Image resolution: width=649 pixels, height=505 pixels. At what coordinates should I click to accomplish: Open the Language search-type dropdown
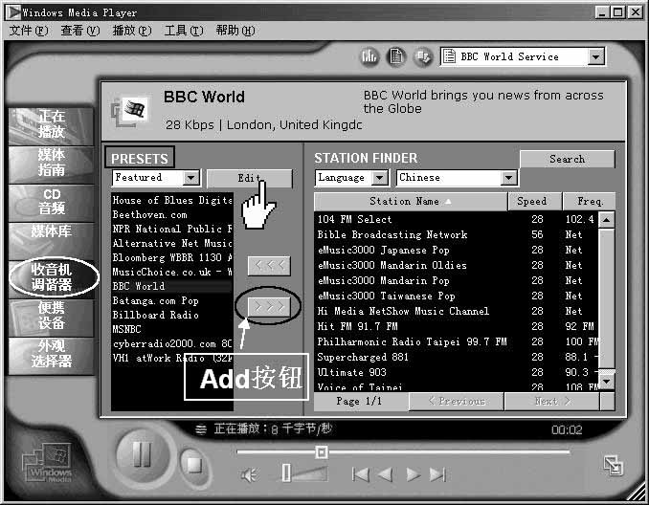380,178
